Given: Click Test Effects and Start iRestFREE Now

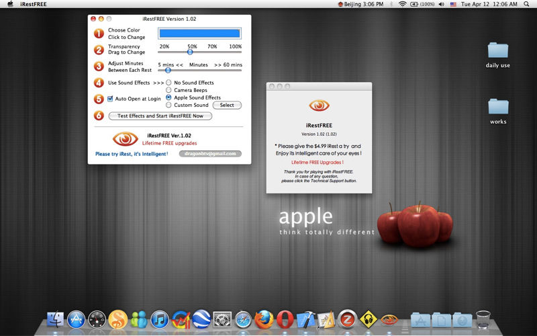Looking at the screenshot, I should (x=160, y=116).
